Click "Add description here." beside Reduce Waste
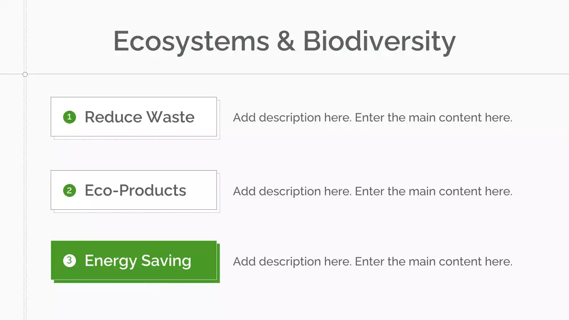Image resolution: width=569 pixels, height=320 pixels. (292, 118)
